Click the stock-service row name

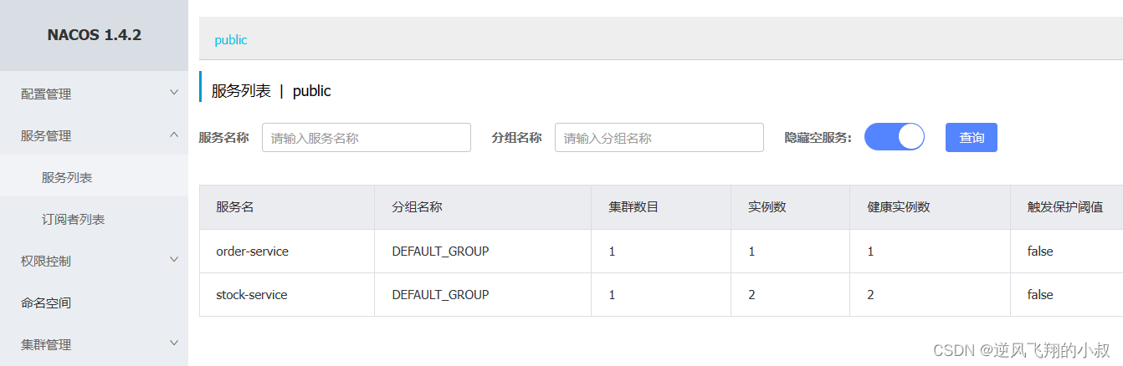pos(251,294)
